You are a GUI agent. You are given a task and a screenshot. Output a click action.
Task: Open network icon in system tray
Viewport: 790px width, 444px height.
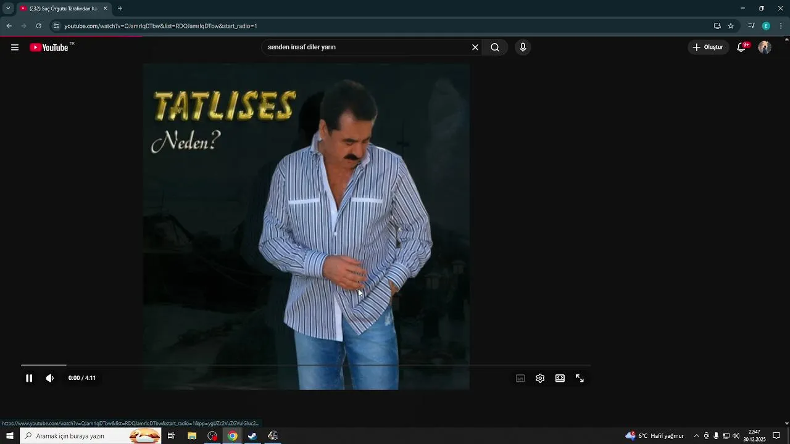pos(726,436)
